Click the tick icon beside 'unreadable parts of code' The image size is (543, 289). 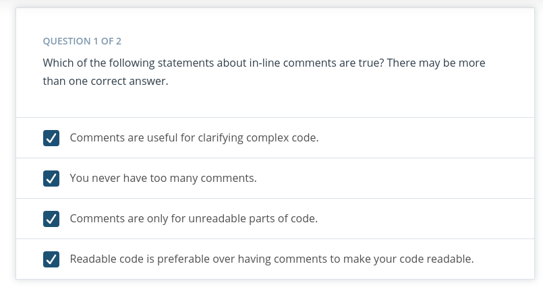51,219
